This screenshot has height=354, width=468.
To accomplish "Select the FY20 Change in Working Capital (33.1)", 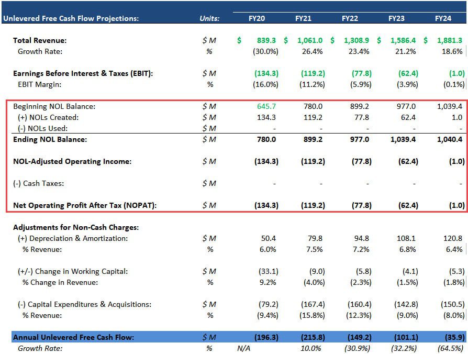I will point(267,271).
